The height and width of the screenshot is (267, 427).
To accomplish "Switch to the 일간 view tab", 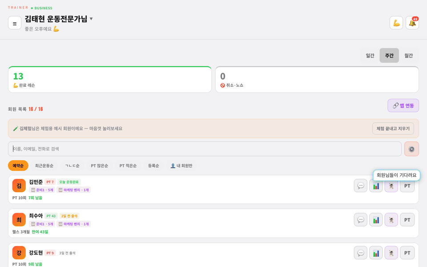I will 370,56.
